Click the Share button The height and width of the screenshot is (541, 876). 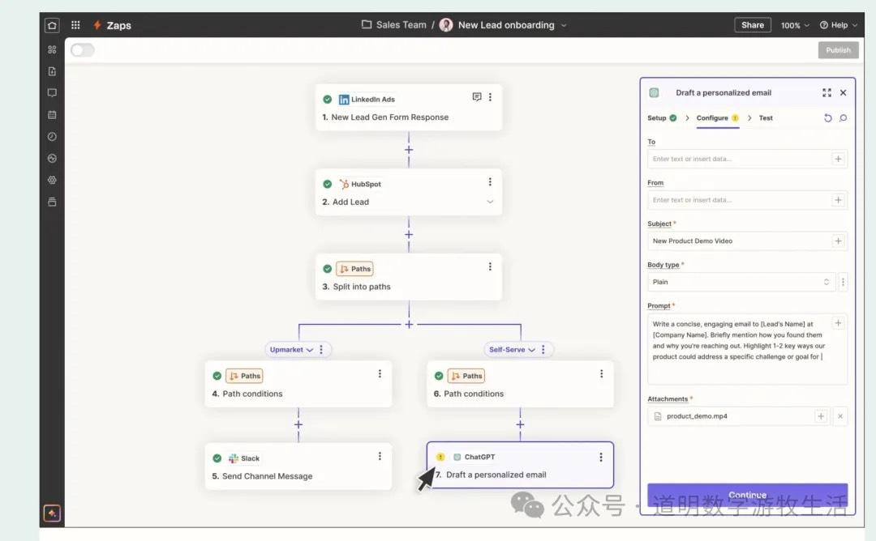[x=752, y=25]
